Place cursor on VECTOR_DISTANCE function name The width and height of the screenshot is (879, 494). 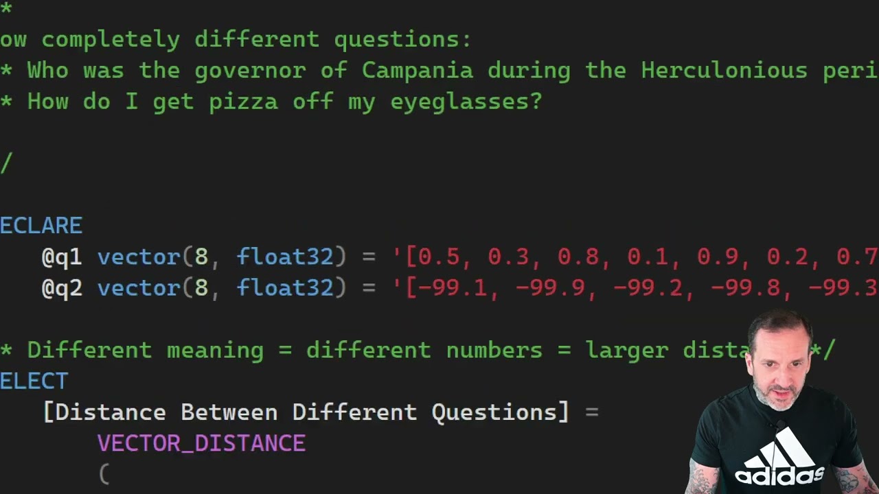201,443
